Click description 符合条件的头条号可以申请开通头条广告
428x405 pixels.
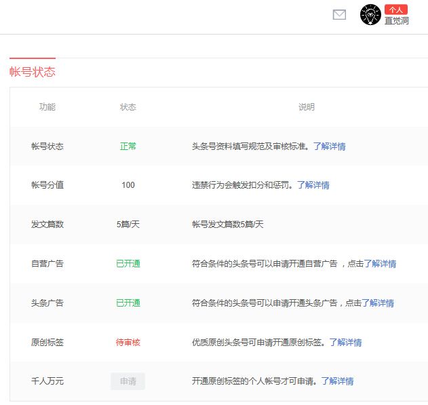tap(265, 303)
